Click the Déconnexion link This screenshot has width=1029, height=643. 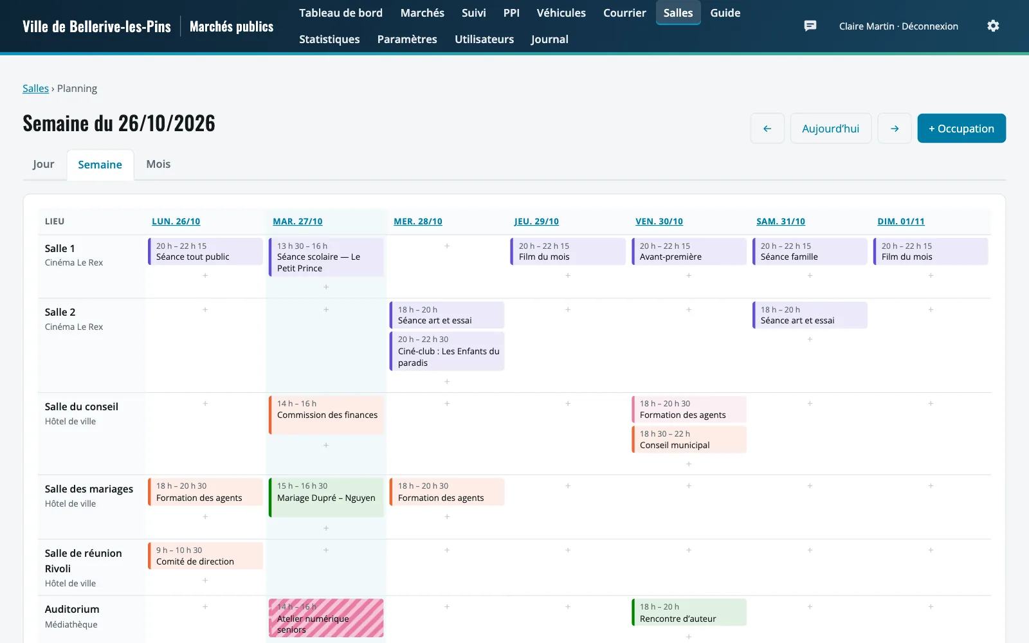930,26
